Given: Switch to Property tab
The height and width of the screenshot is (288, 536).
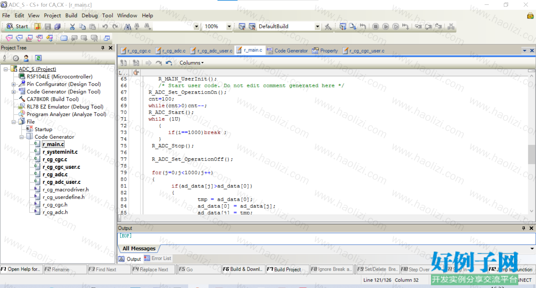Looking at the screenshot, I should (325, 51).
